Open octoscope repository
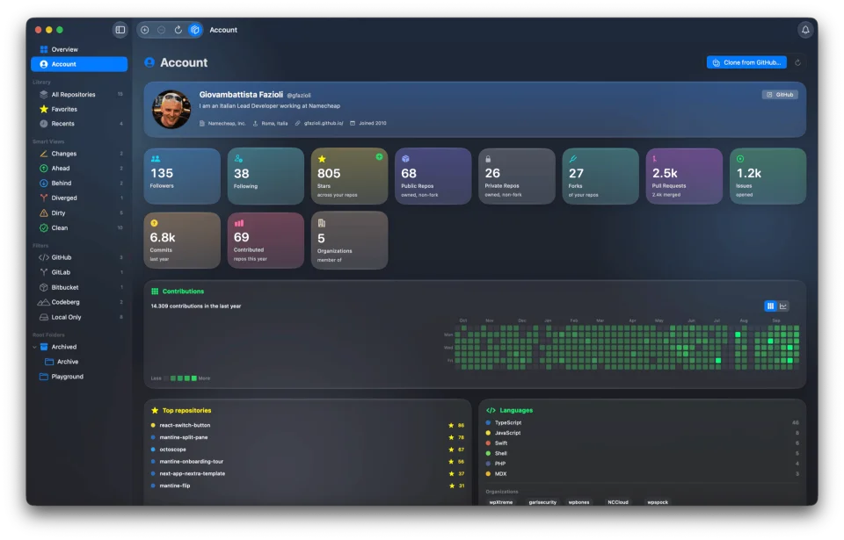The image size is (844, 540). pyautogui.click(x=308, y=450)
